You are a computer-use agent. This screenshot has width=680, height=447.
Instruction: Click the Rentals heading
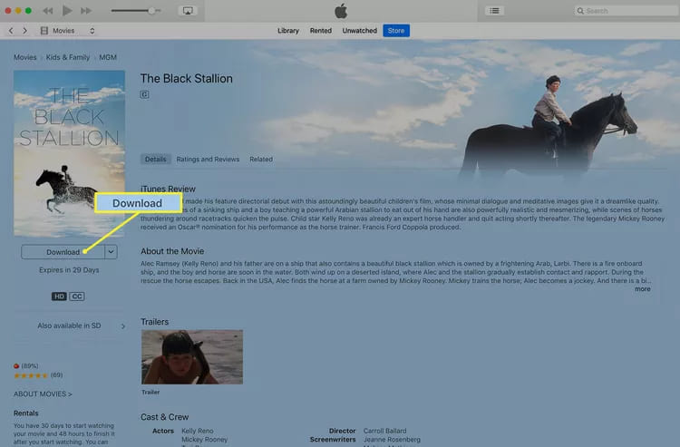pyautogui.click(x=26, y=413)
